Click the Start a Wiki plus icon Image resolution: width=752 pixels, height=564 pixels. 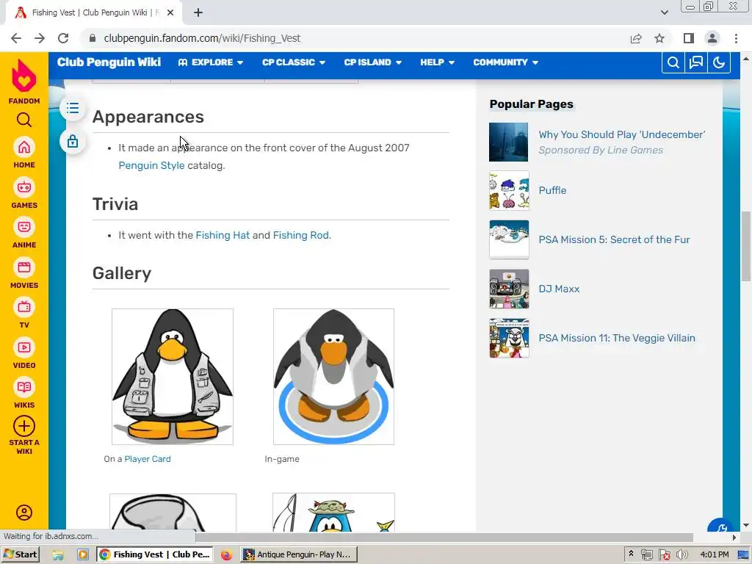click(24, 426)
